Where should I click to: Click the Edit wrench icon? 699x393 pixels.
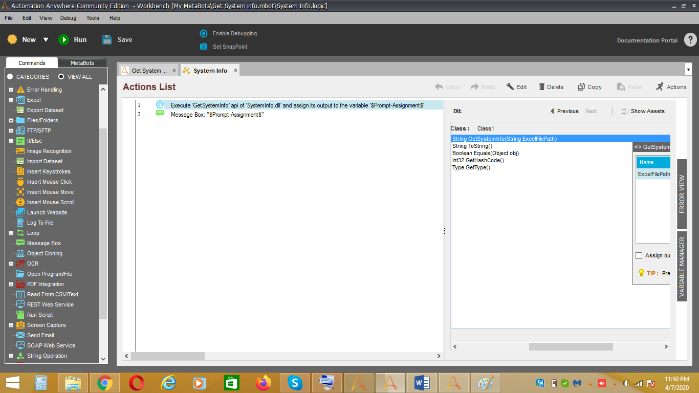tap(510, 86)
